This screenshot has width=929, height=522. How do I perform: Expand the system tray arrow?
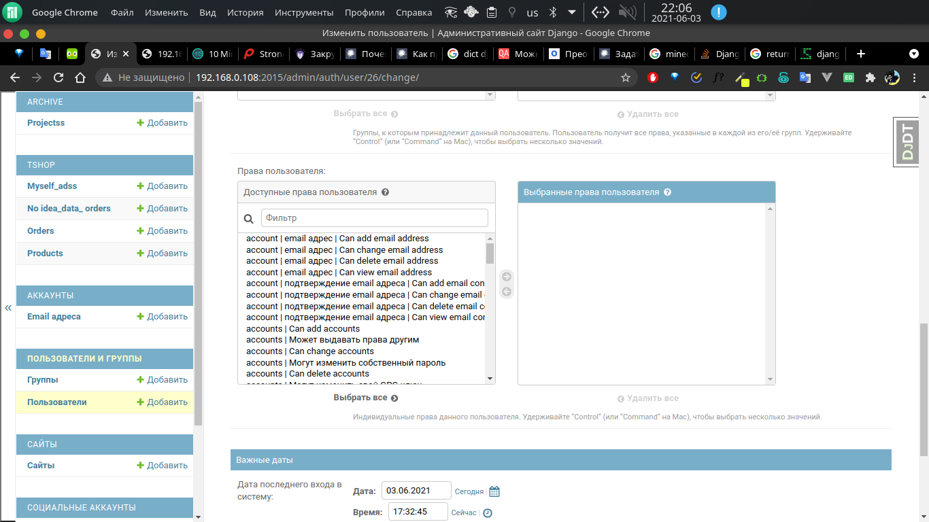click(572, 12)
